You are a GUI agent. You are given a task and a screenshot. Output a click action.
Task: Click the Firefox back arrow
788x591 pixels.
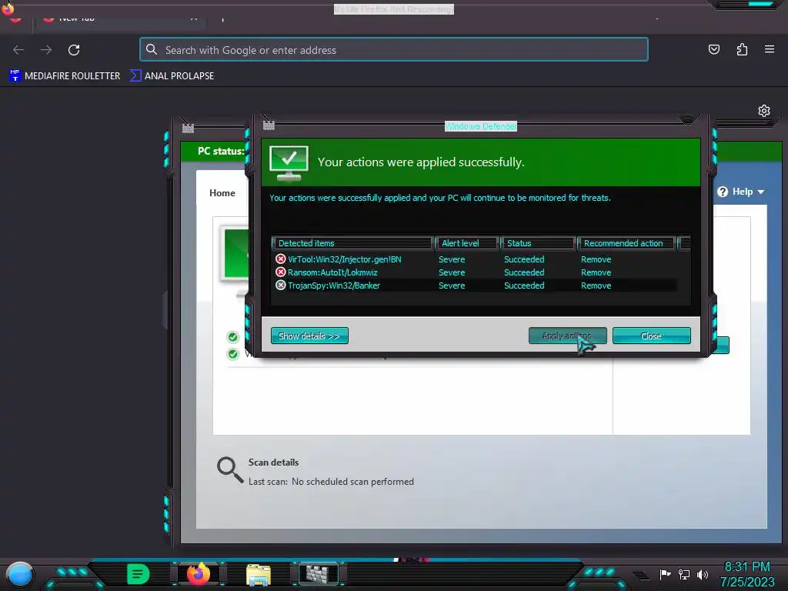click(18, 50)
